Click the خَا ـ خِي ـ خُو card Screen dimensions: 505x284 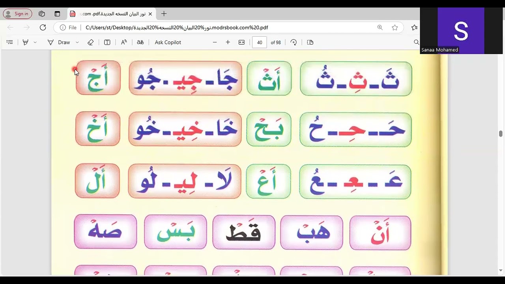[x=185, y=129]
